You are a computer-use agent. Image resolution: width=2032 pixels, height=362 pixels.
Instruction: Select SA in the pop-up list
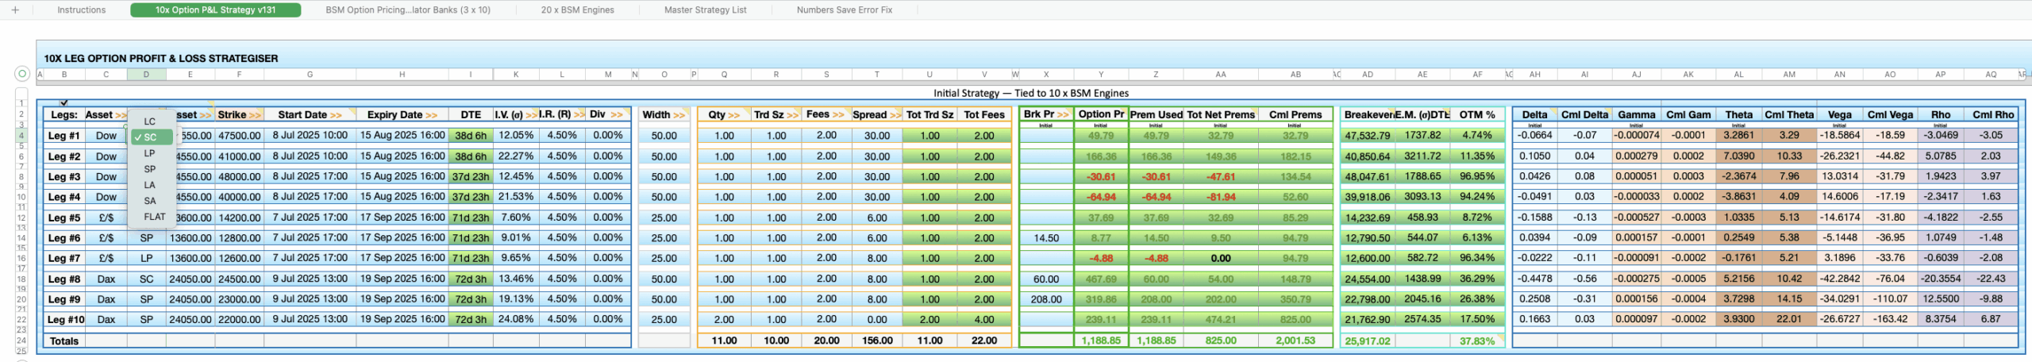click(x=152, y=201)
